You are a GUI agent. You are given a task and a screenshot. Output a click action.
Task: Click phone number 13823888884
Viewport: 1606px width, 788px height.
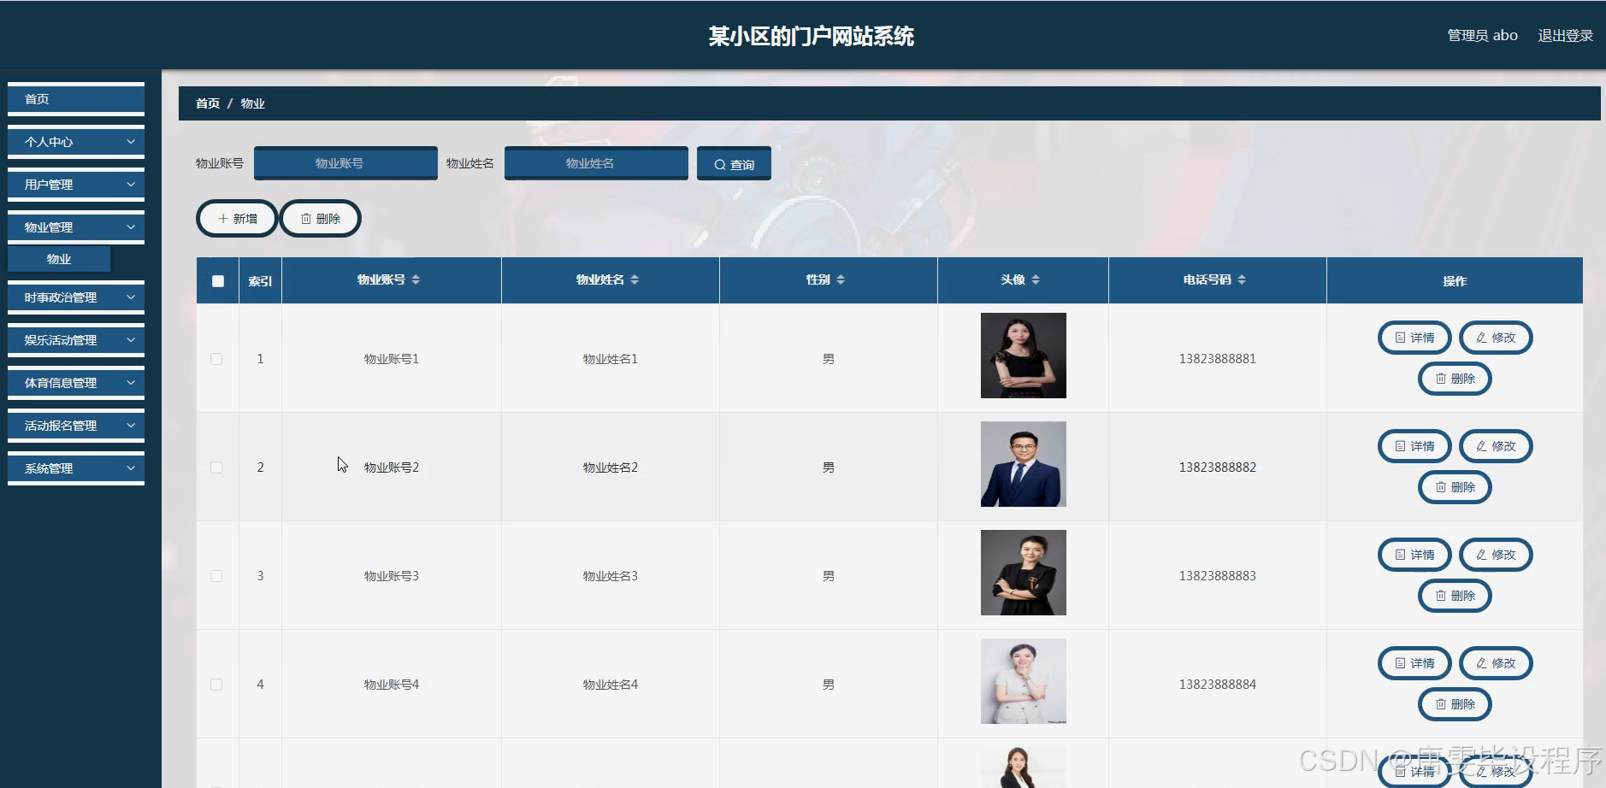[x=1217, y=685]
